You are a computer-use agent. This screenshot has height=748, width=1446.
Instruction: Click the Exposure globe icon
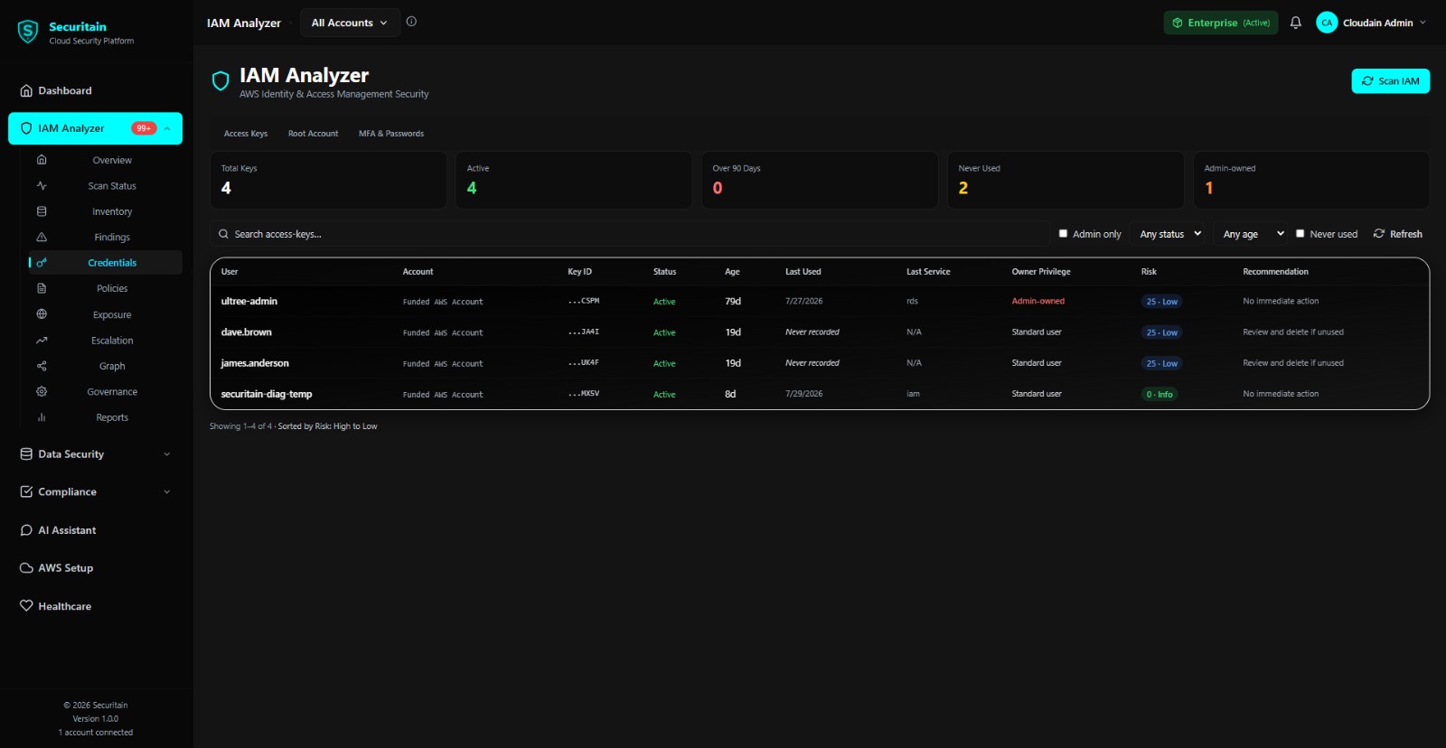(42, 314)
